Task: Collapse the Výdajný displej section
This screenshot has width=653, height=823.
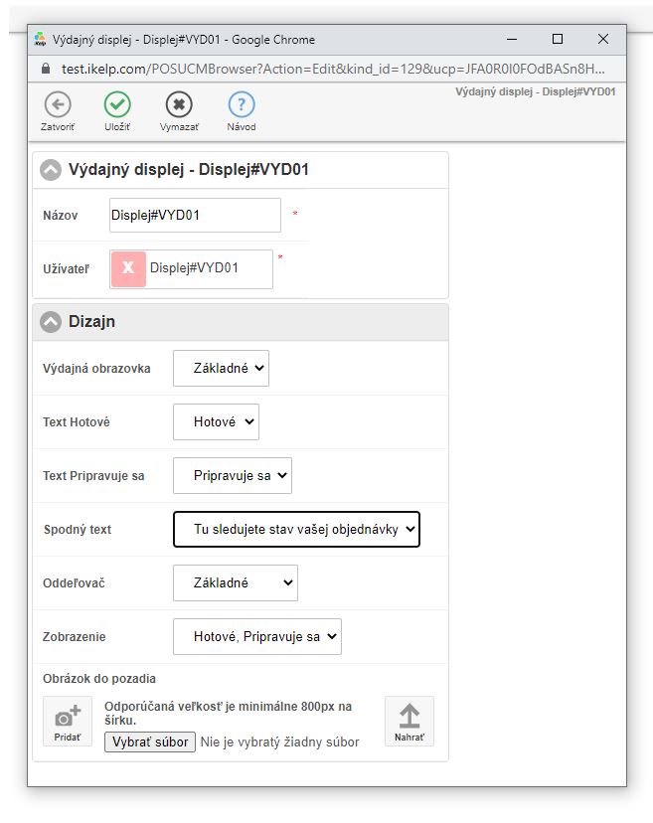Action: coord(51,170)
